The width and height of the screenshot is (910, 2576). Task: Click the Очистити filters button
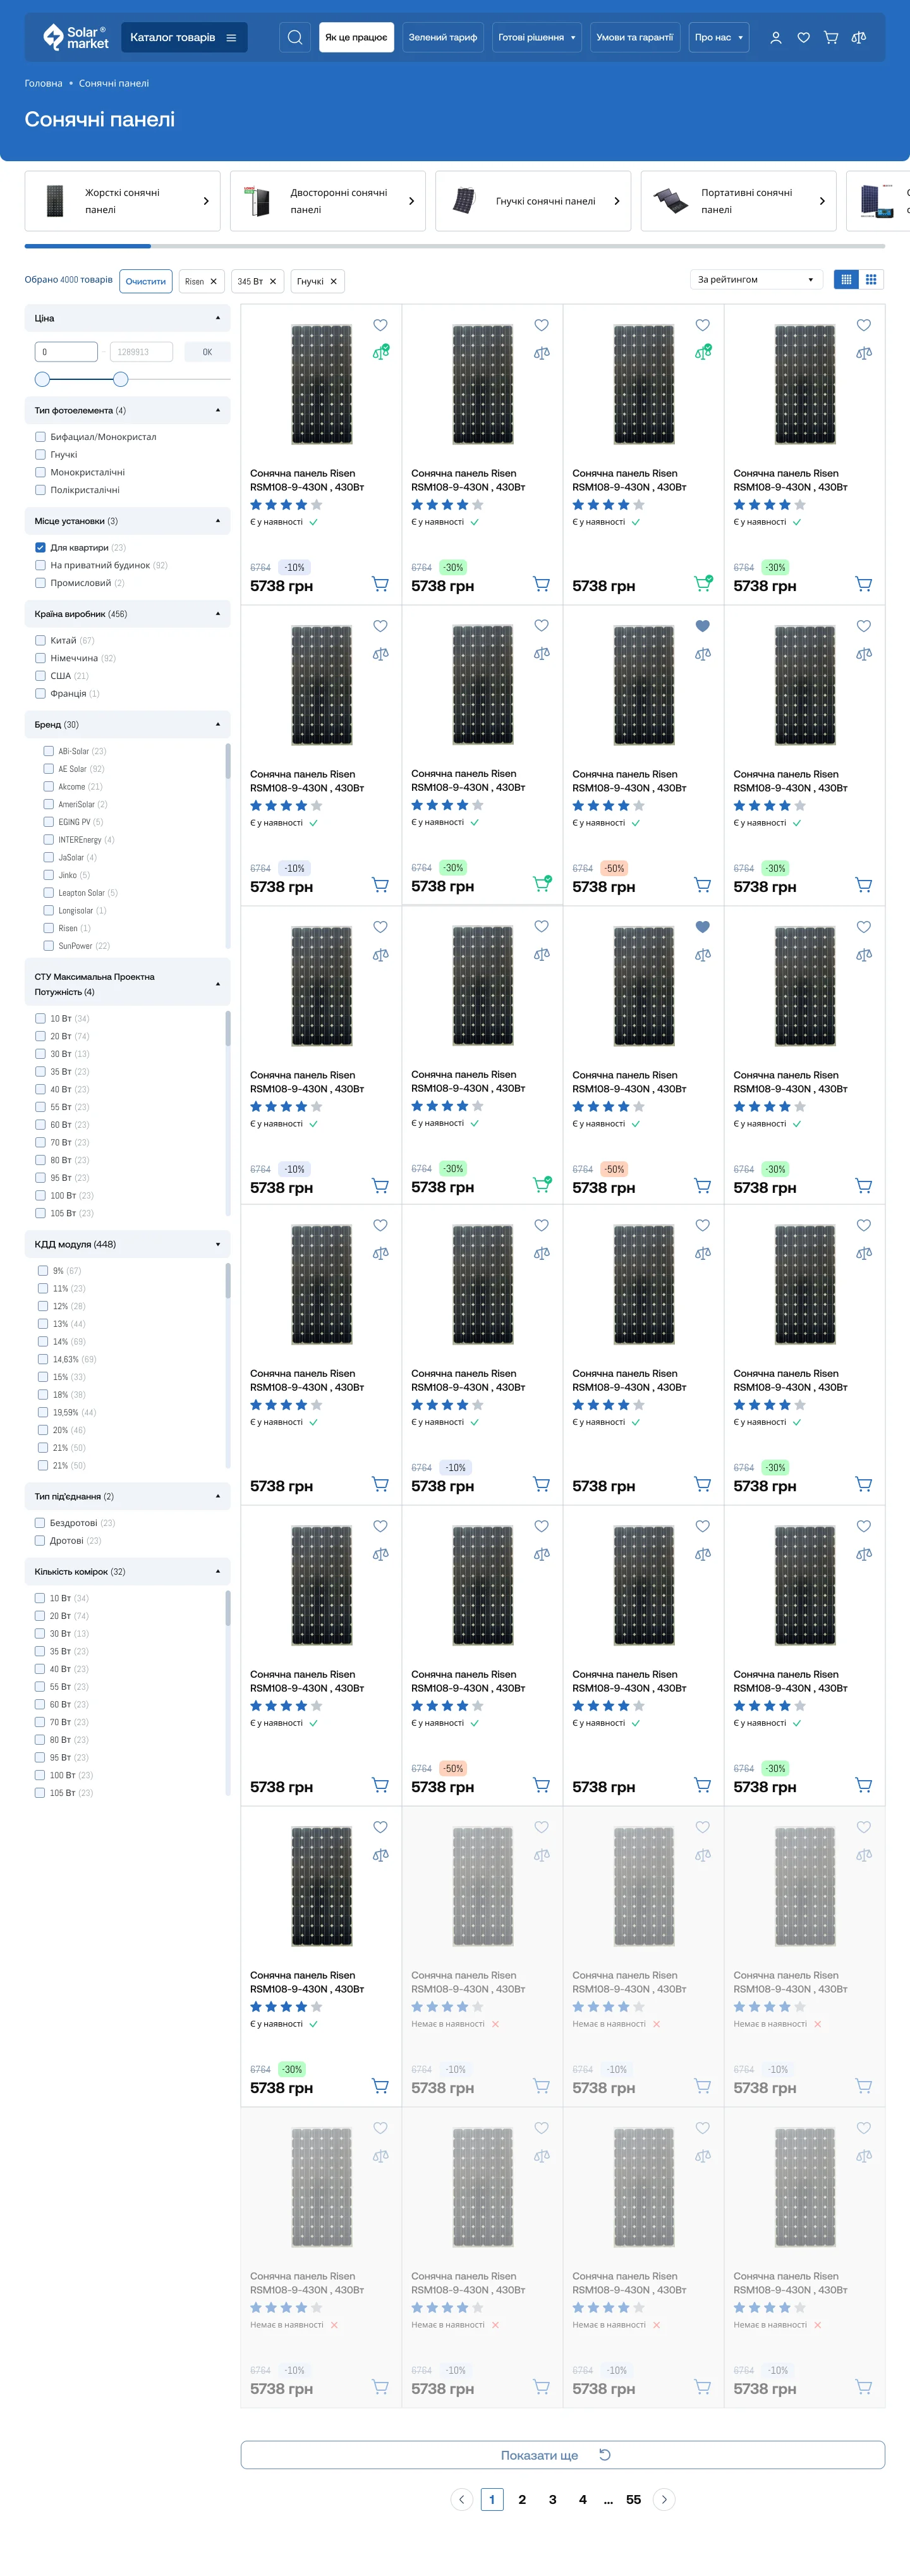pyautogui.click(x=146, y=282)
